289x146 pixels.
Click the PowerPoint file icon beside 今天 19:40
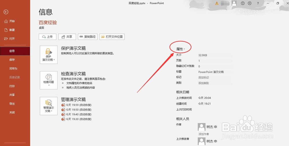(63, 114)
